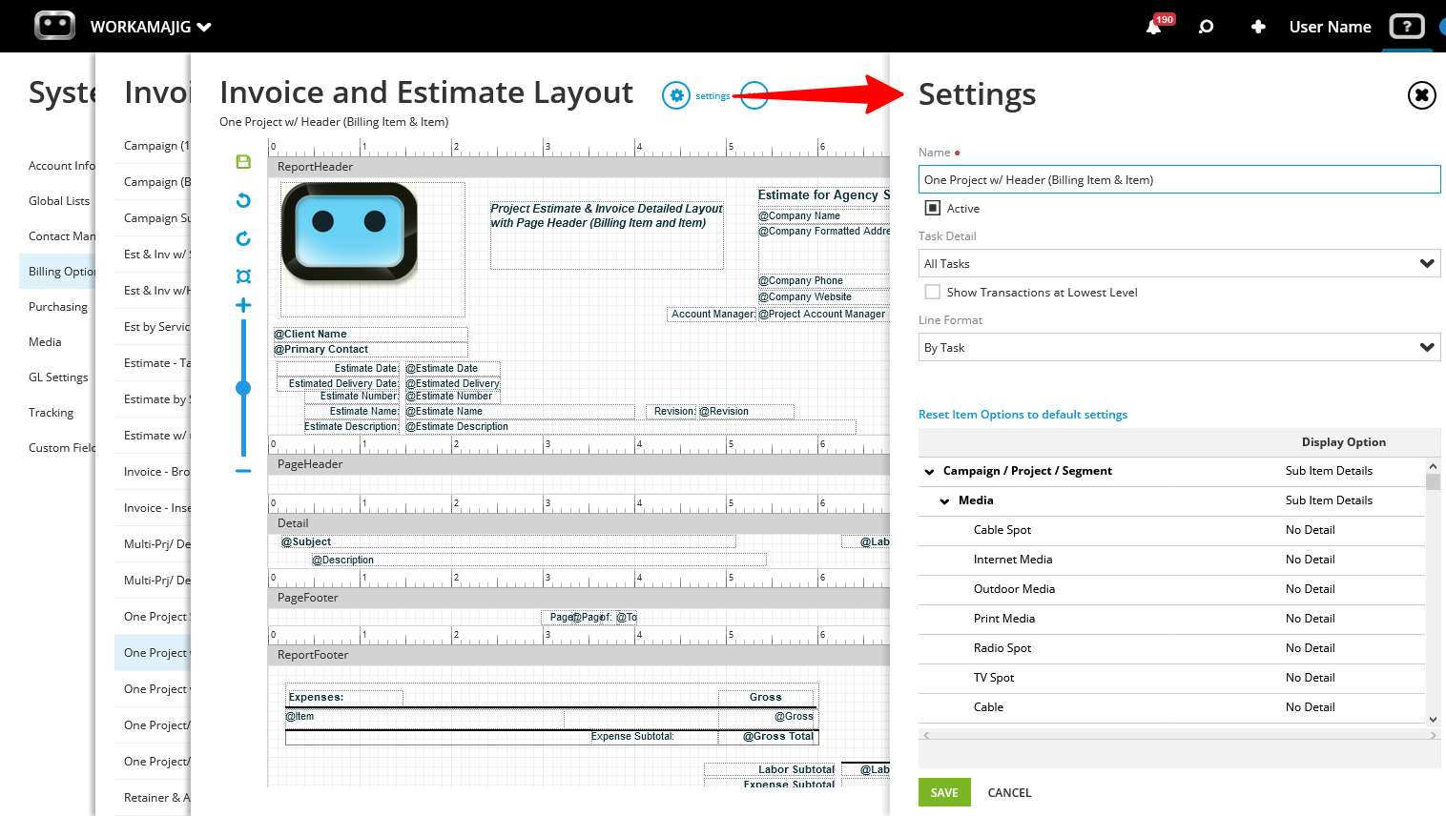Click No Detail for Cable Spot
1446x816 pixels.
[x=1310, y=530]
